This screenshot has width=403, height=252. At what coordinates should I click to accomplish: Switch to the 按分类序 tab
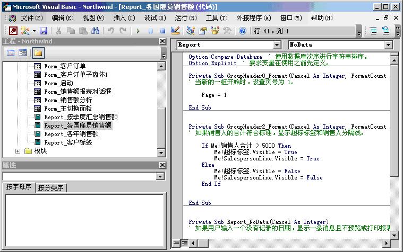(50, 187)
